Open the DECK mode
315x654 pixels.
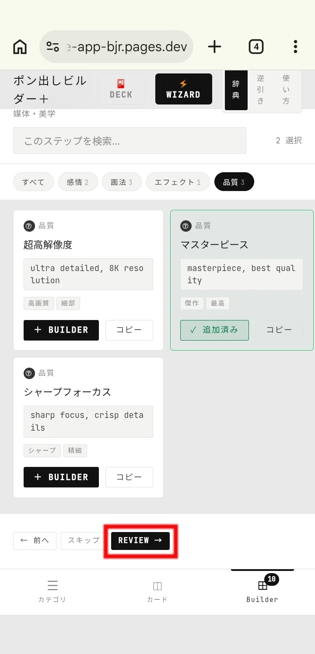(121, 89)
